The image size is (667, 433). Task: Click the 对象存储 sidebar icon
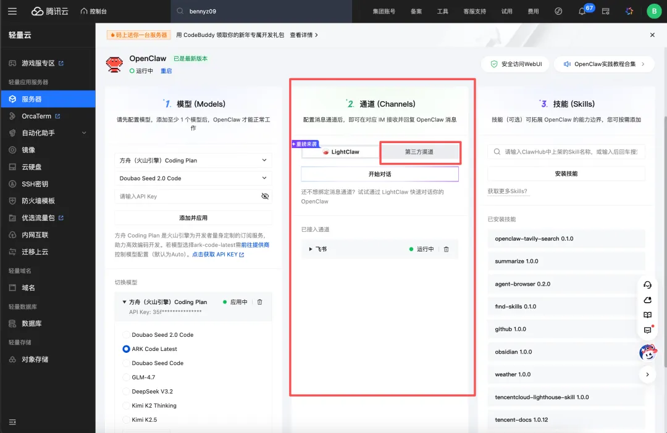click(13, 360)
